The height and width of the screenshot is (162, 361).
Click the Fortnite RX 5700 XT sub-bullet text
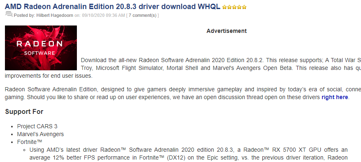188,154
